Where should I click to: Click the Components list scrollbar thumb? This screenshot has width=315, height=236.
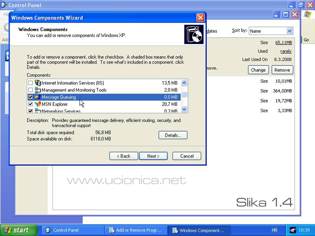[184, 94]
